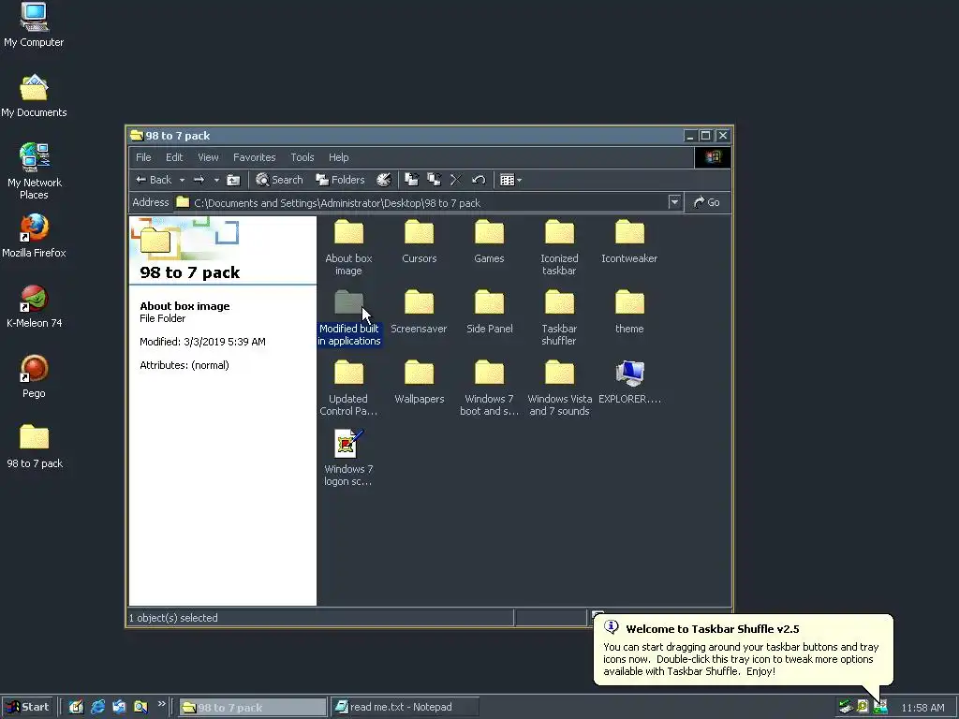The image size is (959, 719).
Task: Select the Side Panel folder
Action: [x=489, y=312]
